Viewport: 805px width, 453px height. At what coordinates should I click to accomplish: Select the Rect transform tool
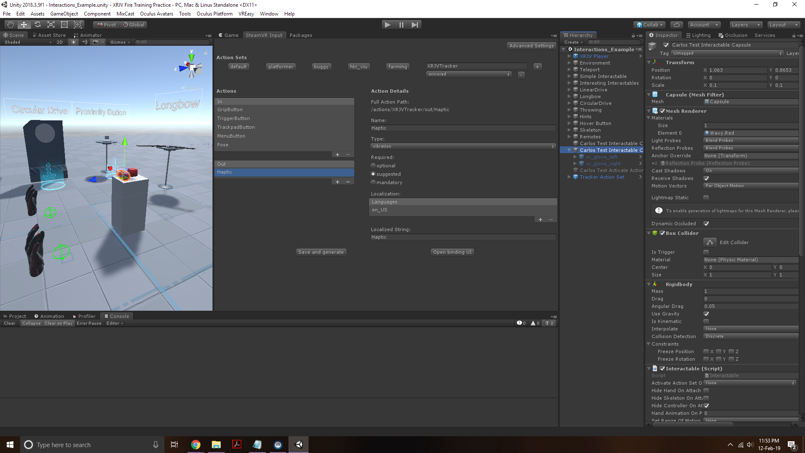tap(64, 24)
